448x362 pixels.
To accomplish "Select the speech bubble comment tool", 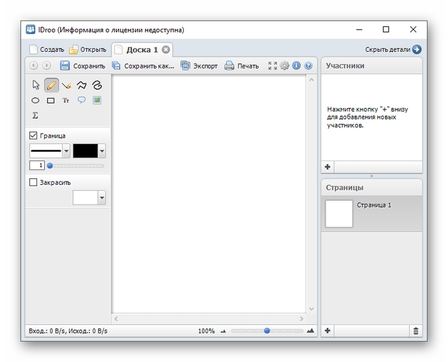I will pyautogui.click(x=81, y=100).
